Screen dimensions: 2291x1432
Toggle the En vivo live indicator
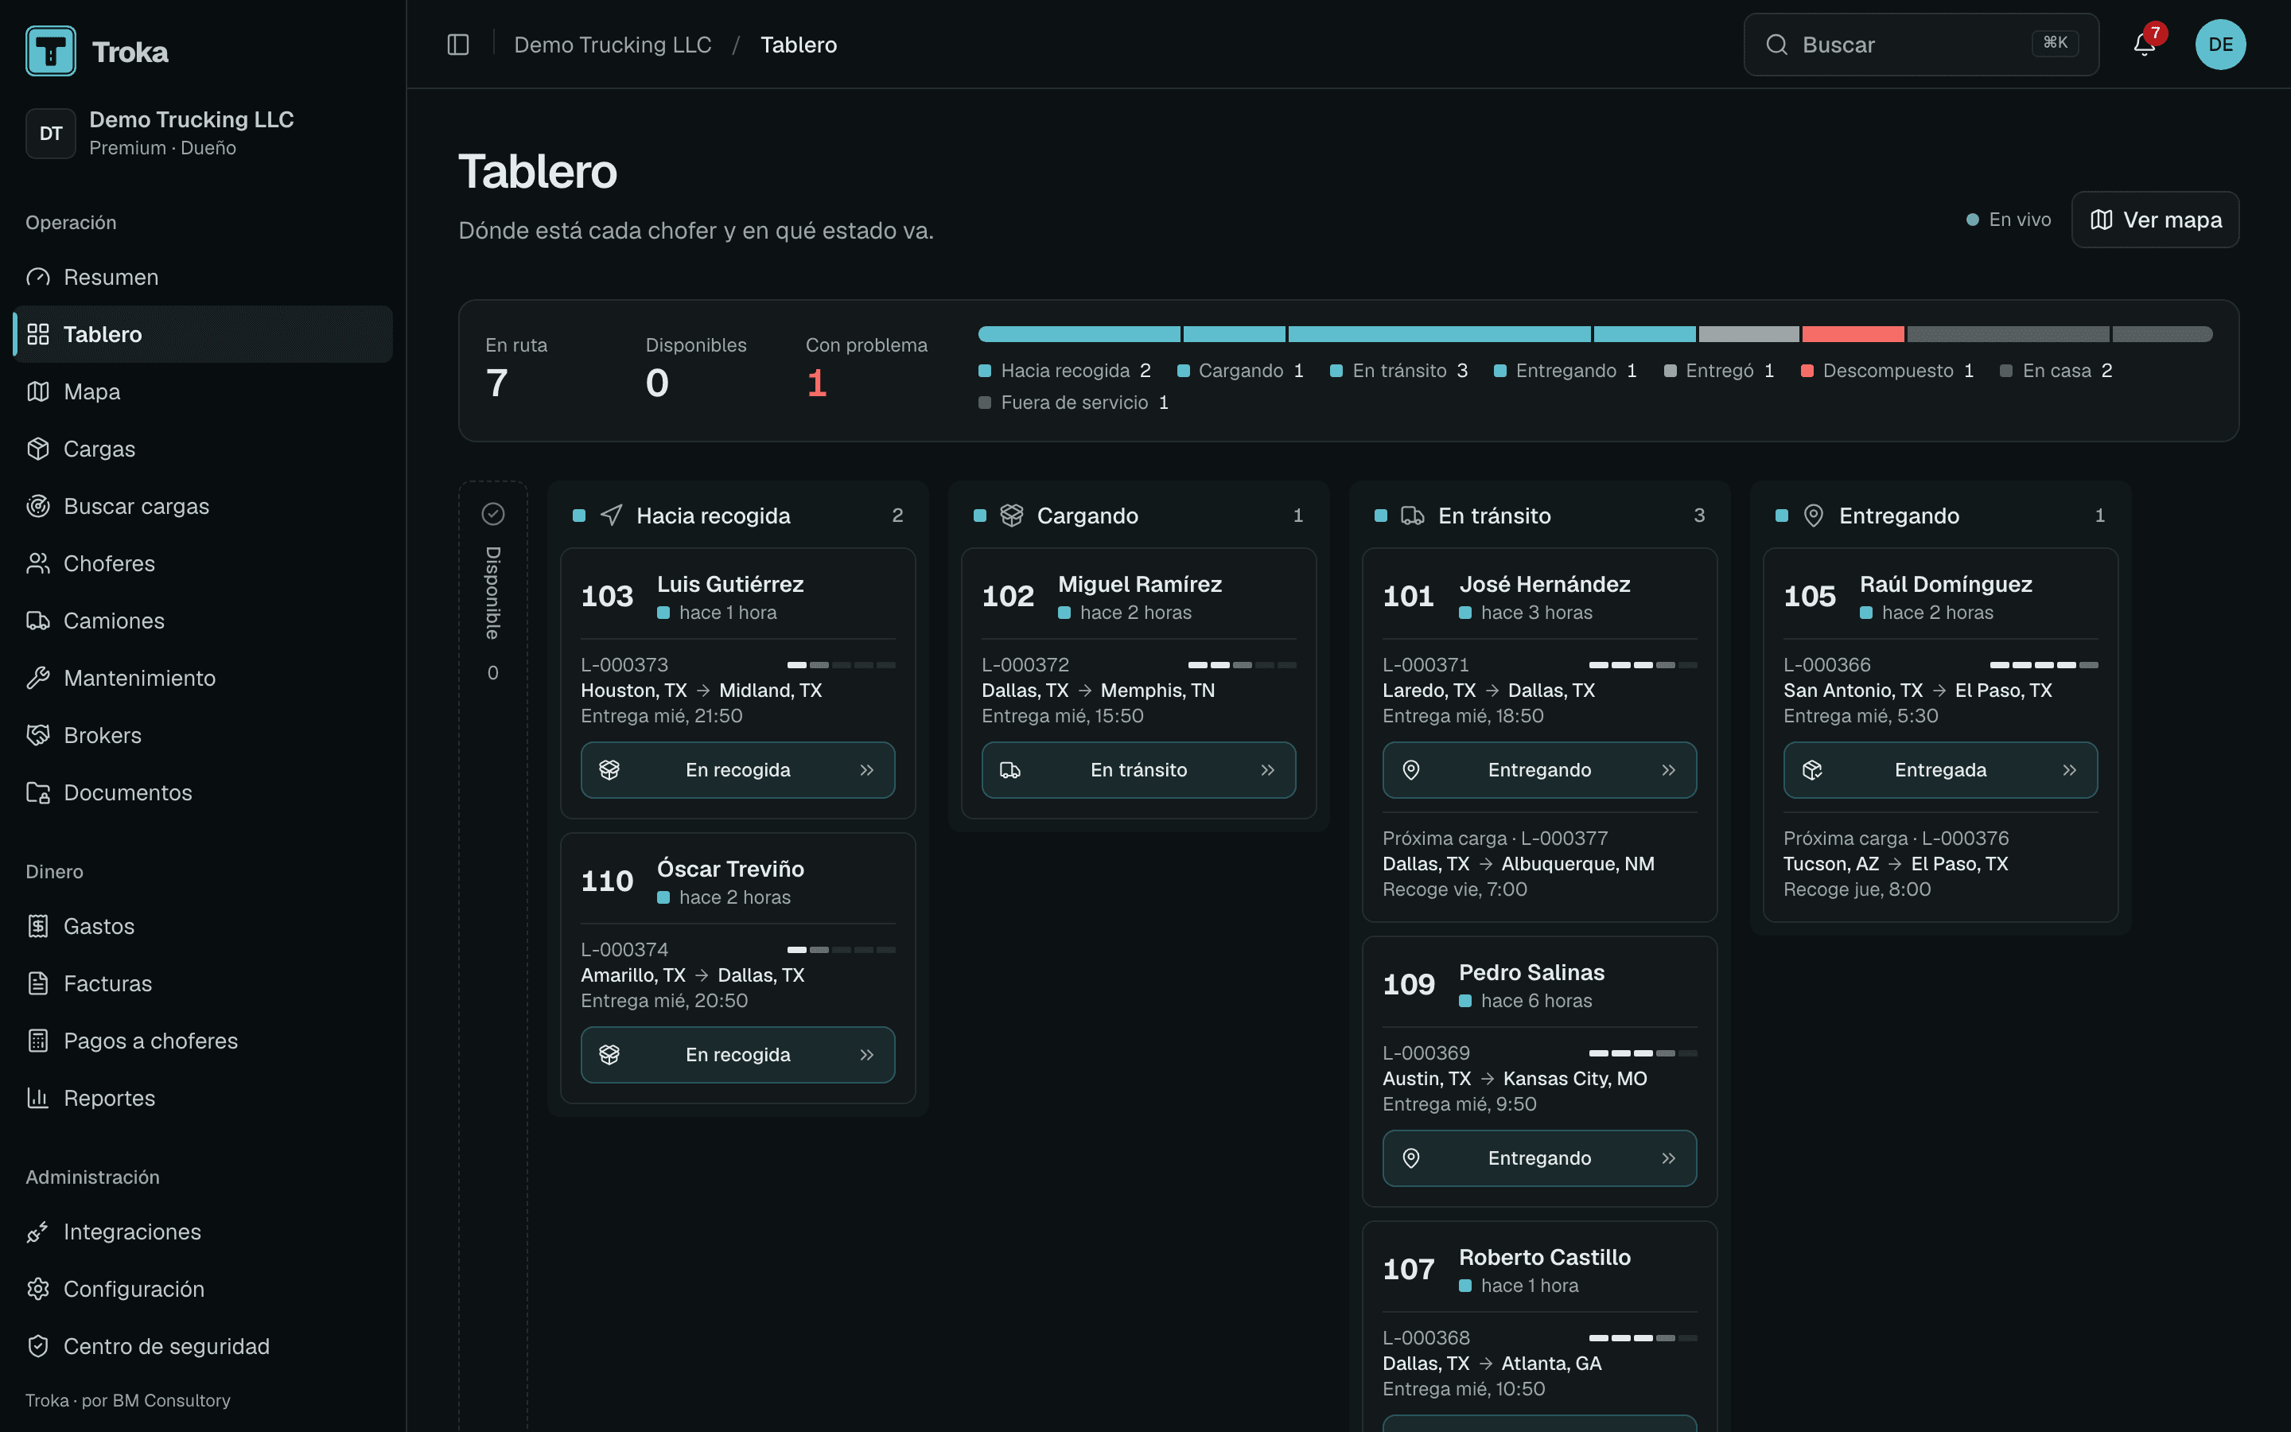coord(2009,220)
